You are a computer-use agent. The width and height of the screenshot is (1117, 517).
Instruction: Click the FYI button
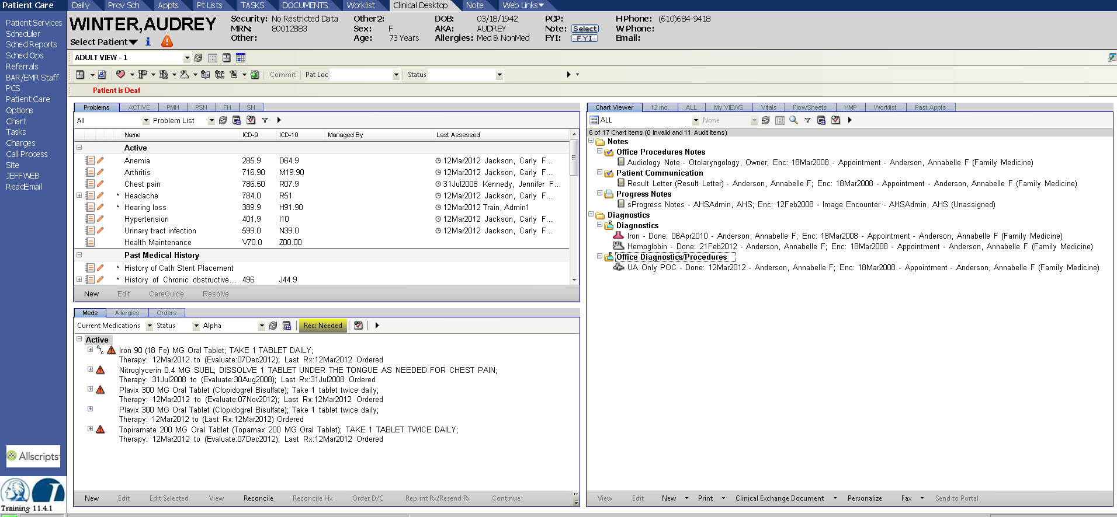click(585, 38)
